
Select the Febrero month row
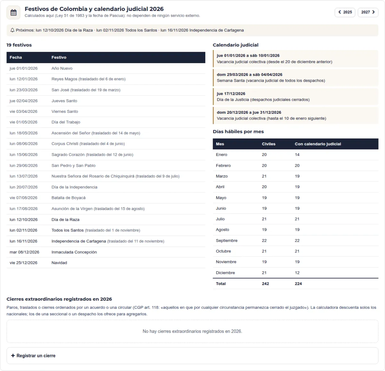click(295, 165)
